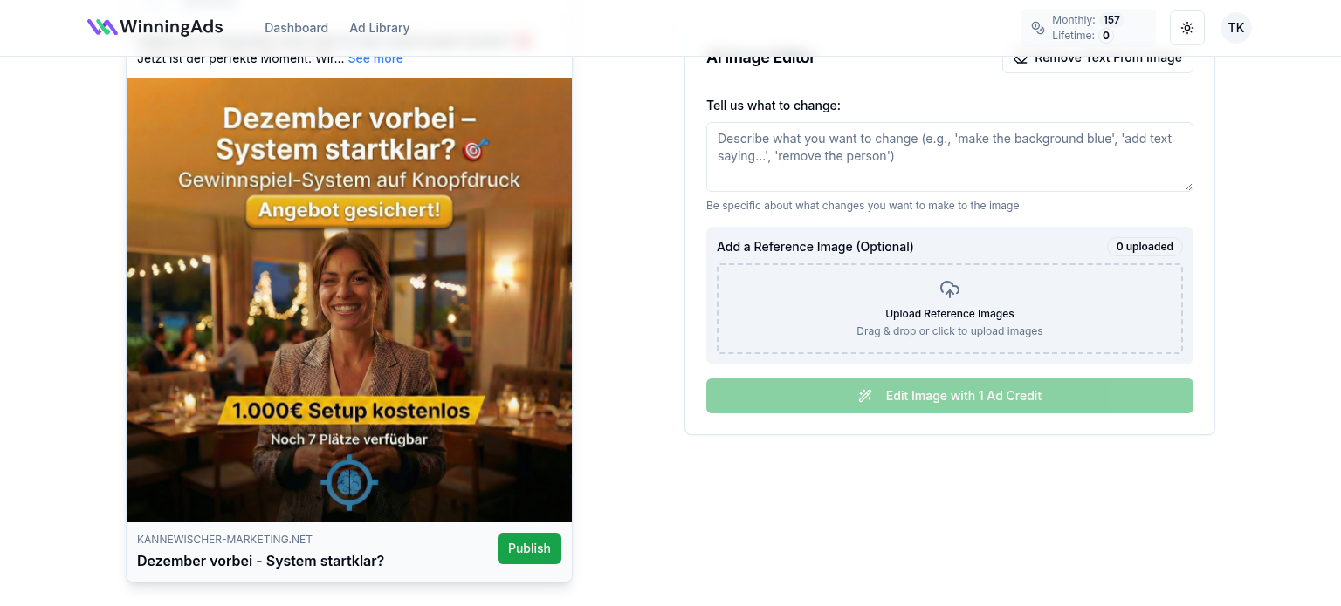This screenshot has width=1341, height=606.
Task: Click the ad headline 'Dezember vorbei - System startklar?'
Action: (x=260, y=561)
